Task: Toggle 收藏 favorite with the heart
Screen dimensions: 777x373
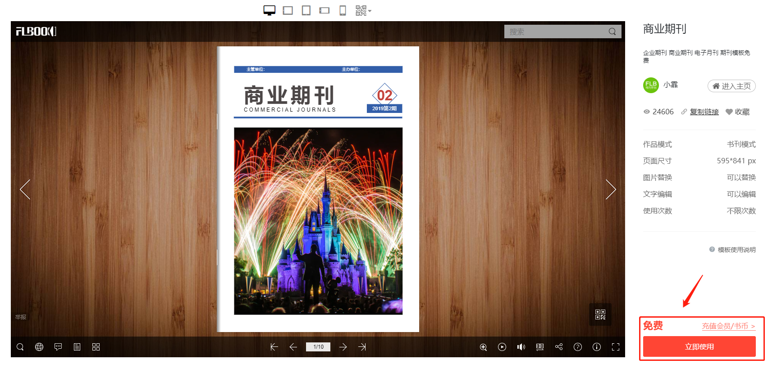Action: tap(737, 112)
